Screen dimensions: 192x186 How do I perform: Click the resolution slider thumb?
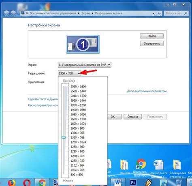coord(64,137)
